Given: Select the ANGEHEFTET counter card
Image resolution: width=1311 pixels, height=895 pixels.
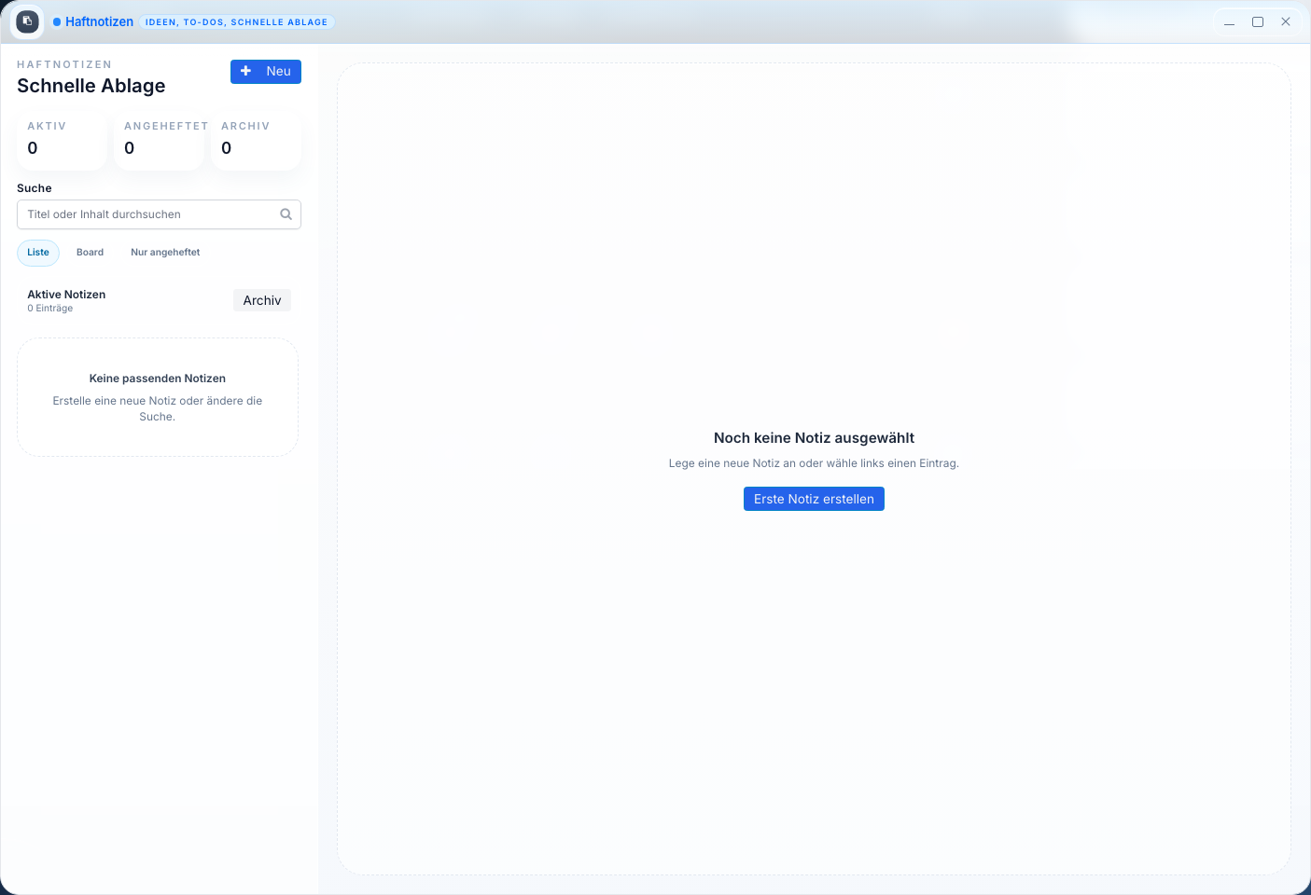Looking at the screenshot, I should [159, 142].
